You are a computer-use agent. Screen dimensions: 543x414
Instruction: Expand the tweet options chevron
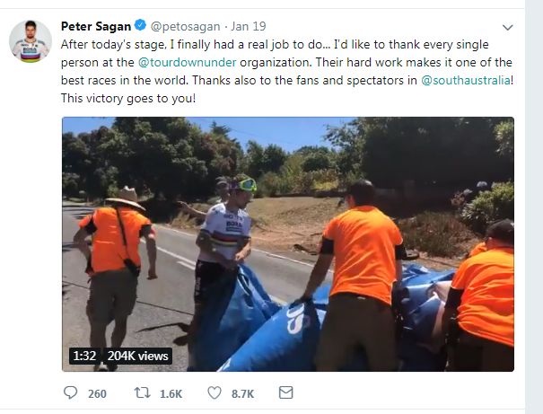pyautogui.click(x=507, y=27)
